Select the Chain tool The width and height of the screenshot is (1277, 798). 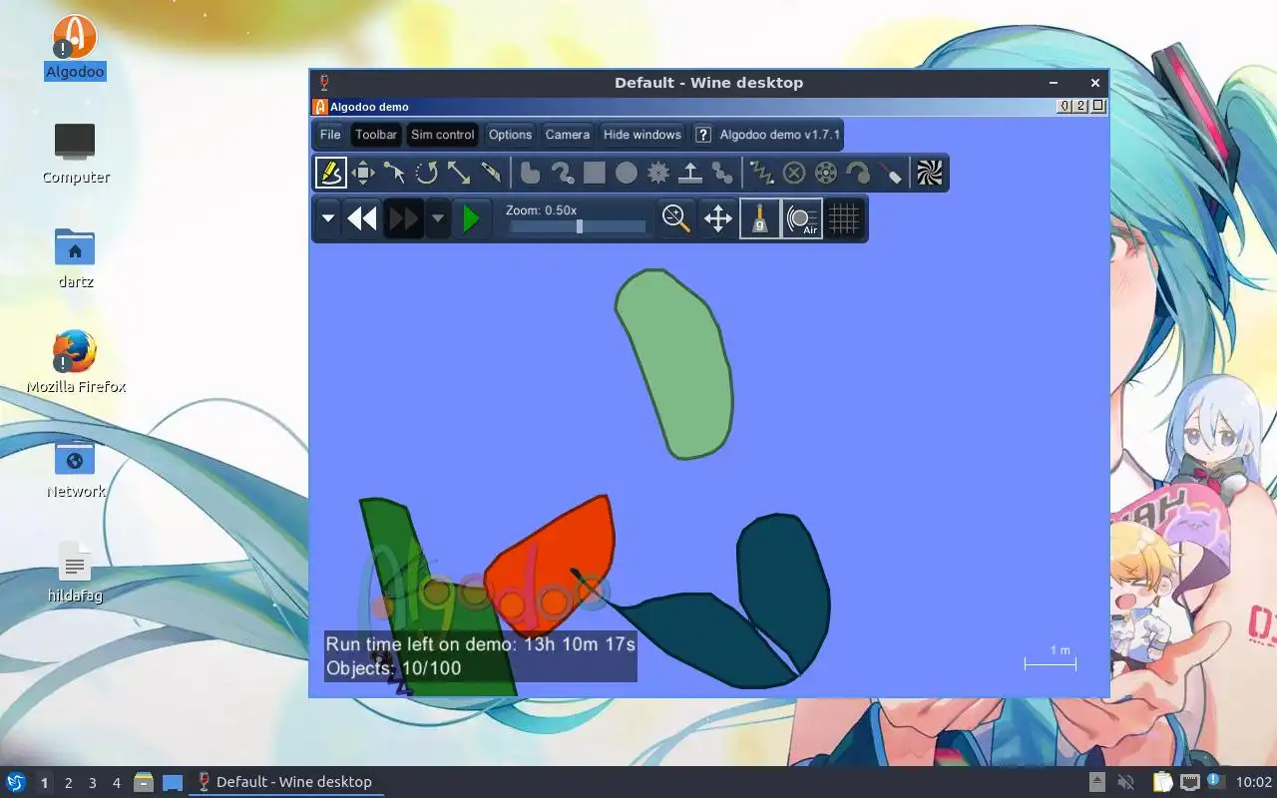pos(722,174)
